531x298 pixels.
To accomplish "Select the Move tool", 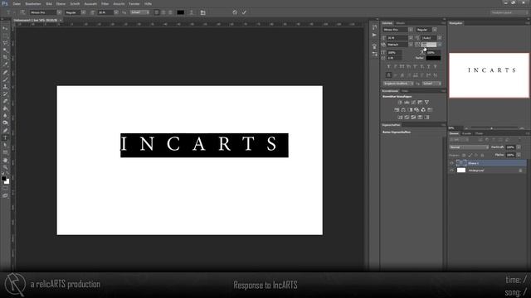I will (5, 29).
